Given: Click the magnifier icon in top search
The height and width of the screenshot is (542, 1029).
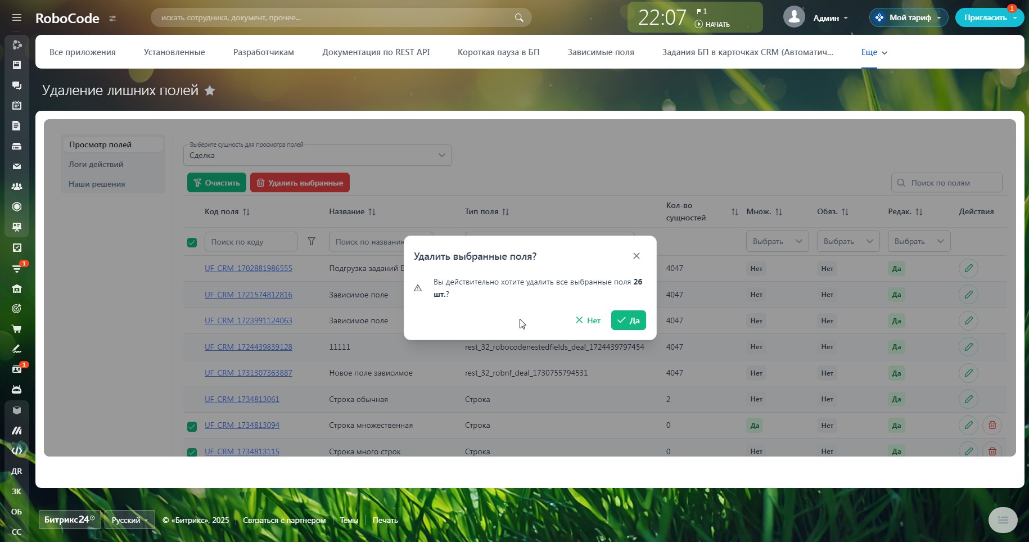Looking at the screenshot, I should click(x=519, y=17).
